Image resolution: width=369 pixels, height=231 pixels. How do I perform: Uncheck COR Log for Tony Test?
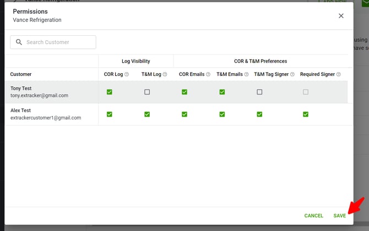[110, 92]
